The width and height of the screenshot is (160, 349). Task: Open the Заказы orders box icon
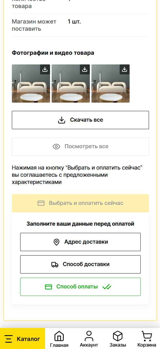pos(118,336)
